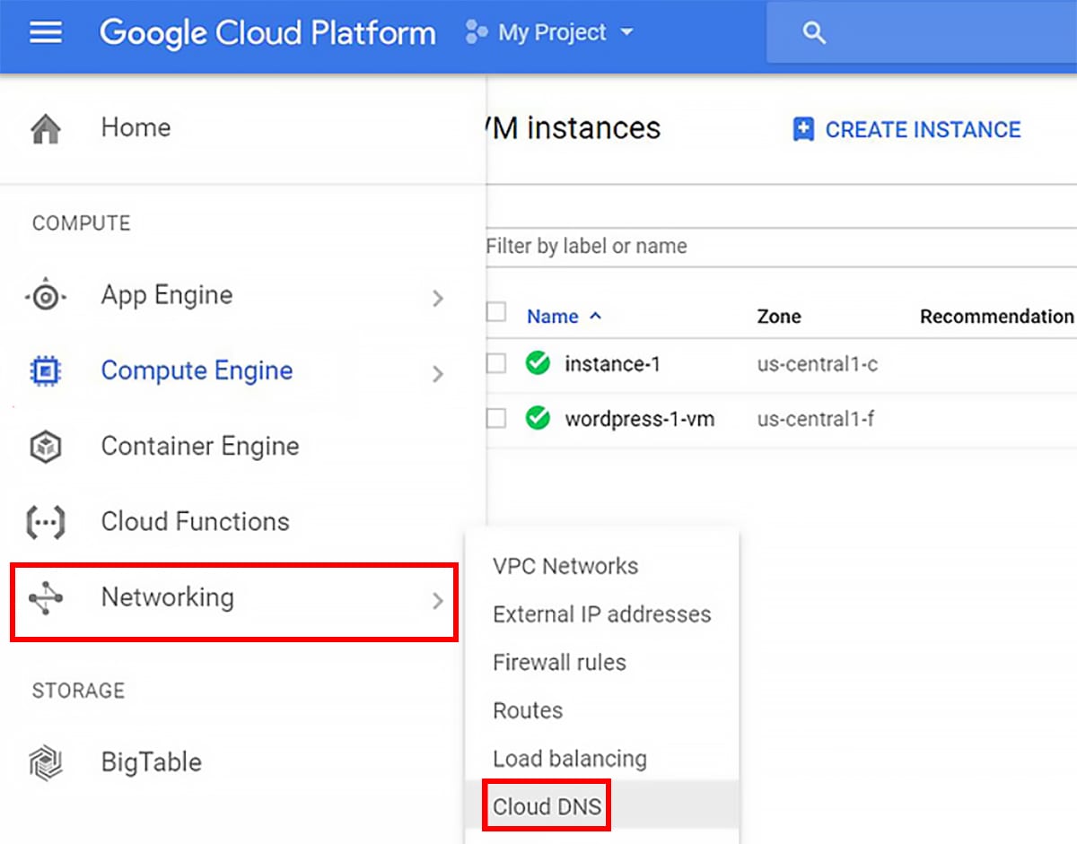Click the top search bar field

pos(922,33)
